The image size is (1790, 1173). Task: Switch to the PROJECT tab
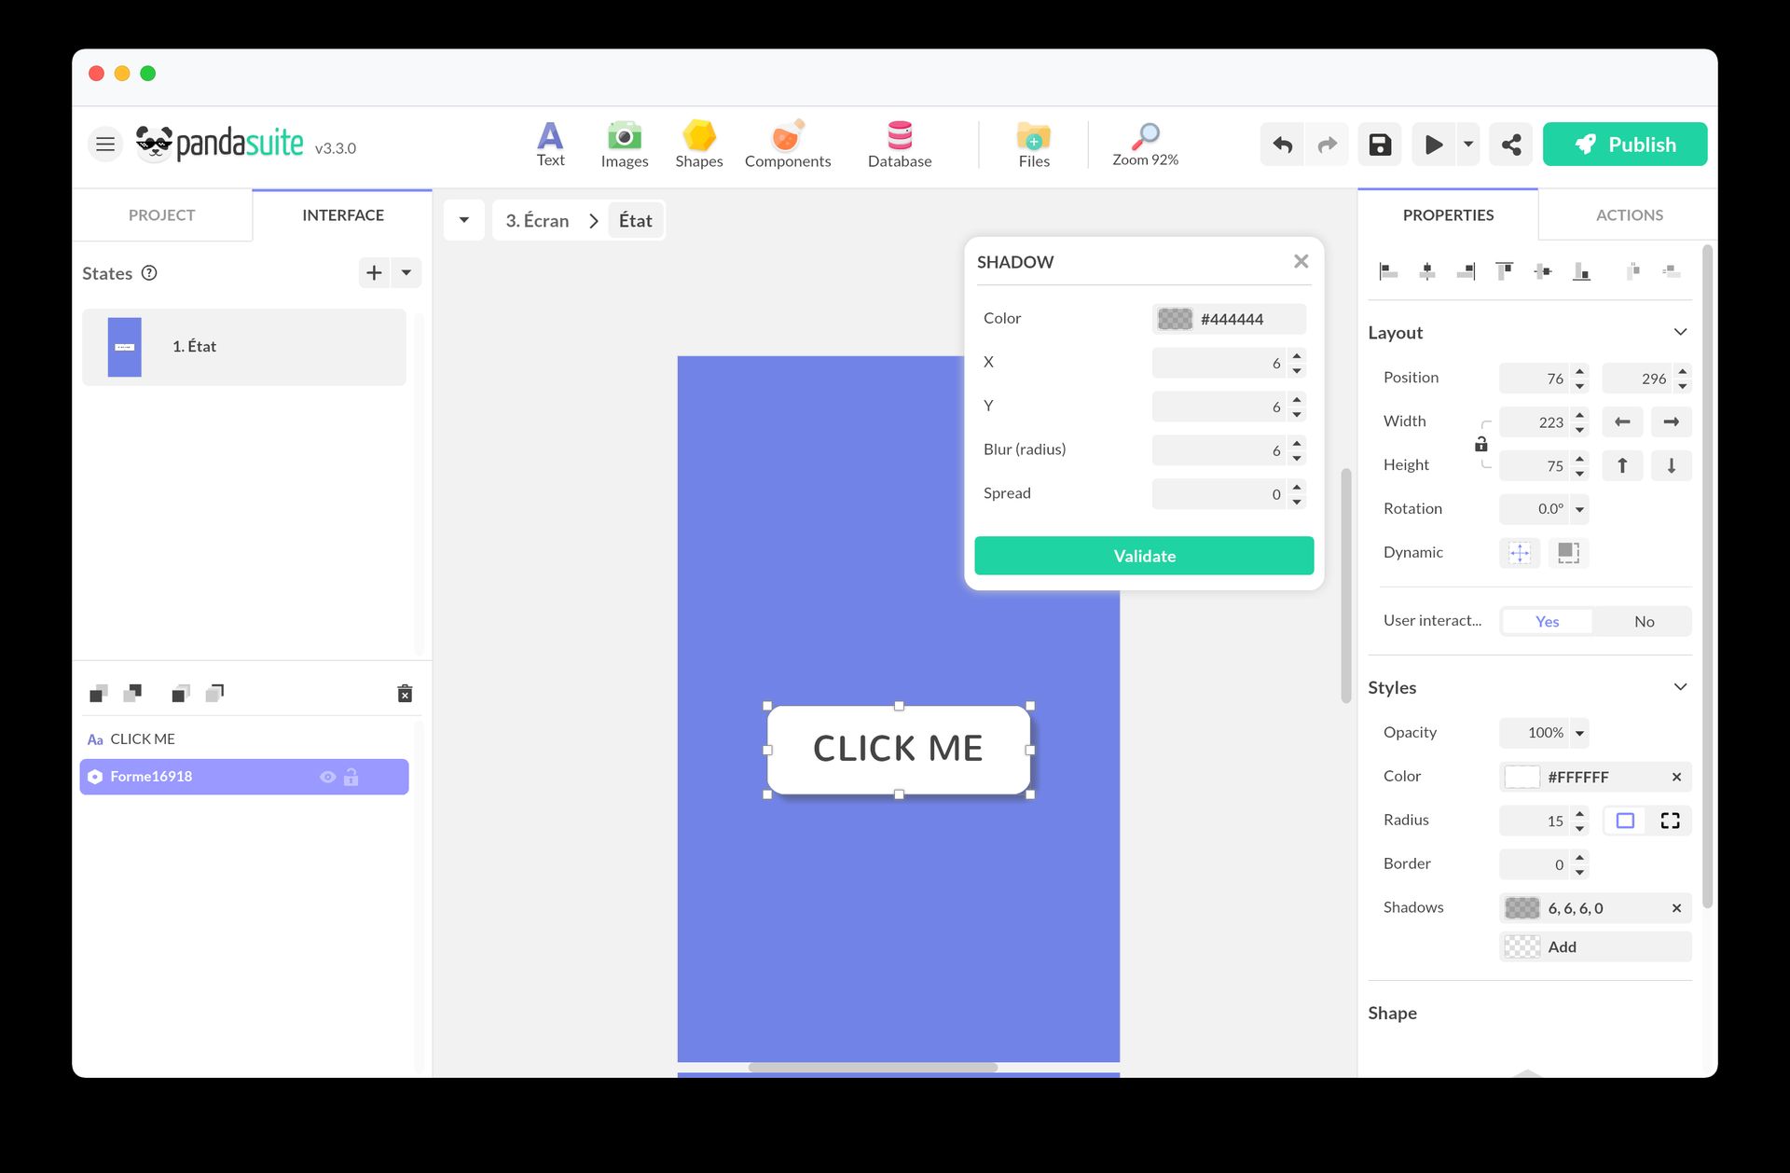click(161, 215)
